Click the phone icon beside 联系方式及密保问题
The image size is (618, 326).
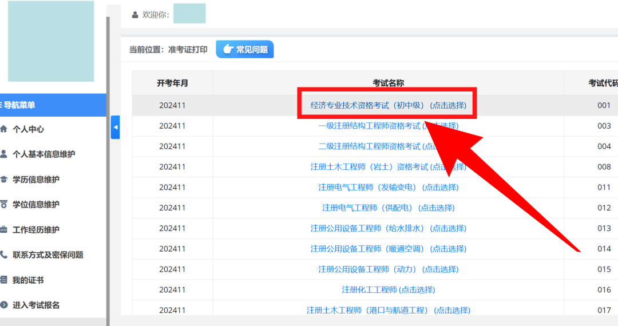pos(4,255)
